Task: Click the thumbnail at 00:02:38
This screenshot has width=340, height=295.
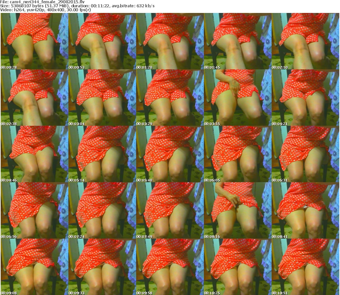Action: pos(35,98)
